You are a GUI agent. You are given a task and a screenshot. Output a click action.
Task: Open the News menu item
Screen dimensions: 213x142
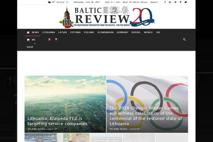(35, 32)
